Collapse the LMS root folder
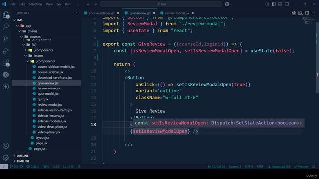 (x=14, y=20)
